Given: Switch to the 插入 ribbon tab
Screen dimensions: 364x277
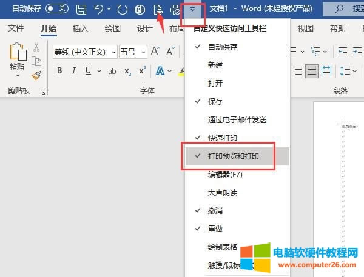Looking at the screenshot, I should click(80, 29).
